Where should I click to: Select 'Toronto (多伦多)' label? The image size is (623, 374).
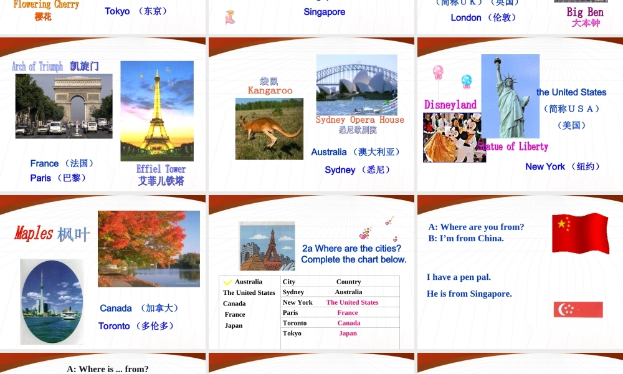point(136,326)
